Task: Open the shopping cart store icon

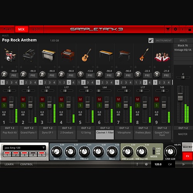Action: [168, 29]
